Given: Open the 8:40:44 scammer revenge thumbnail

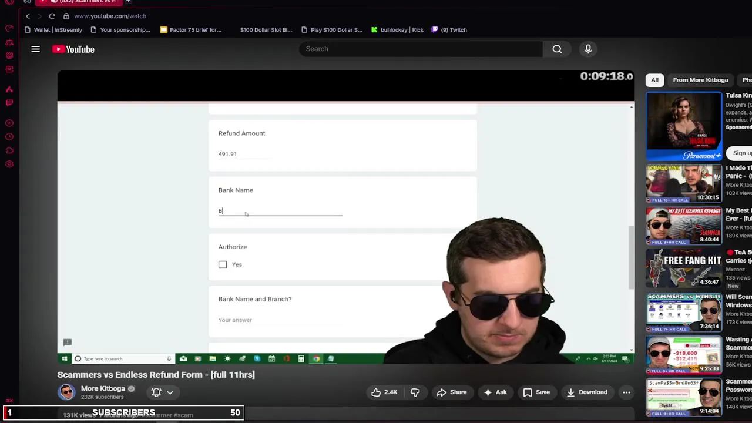Looking at the screenshot, I should tap(684, 226).
